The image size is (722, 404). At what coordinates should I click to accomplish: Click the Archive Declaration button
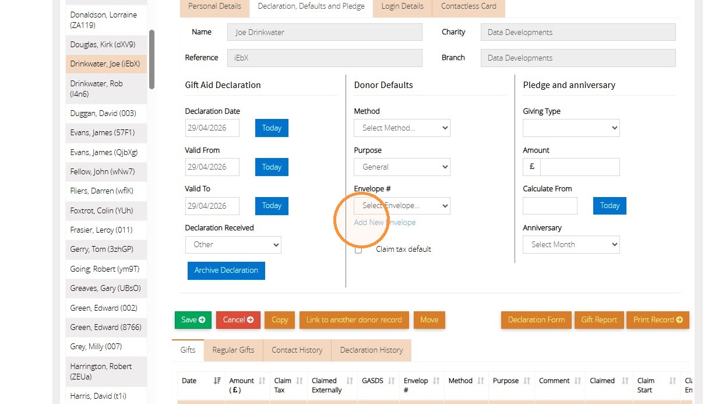(226, 270)
